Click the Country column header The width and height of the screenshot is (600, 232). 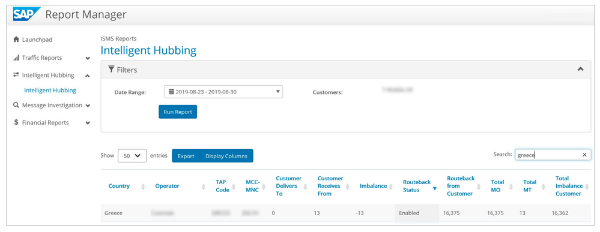(x=119, y=186)
